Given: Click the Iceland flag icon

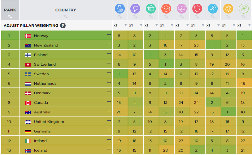Looking at the screenshot, I should click(x=28, y=150).
